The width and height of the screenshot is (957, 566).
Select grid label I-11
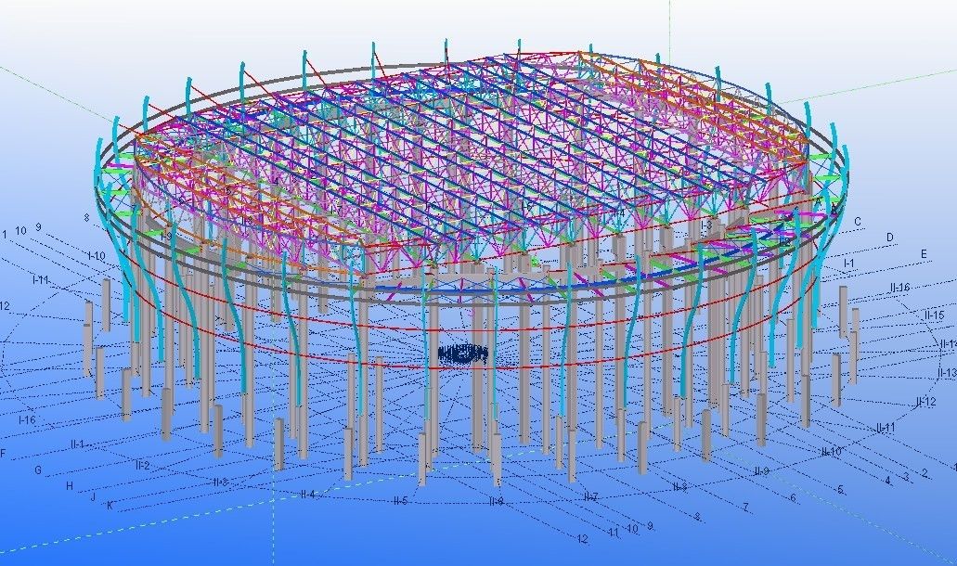click(40, 279)
